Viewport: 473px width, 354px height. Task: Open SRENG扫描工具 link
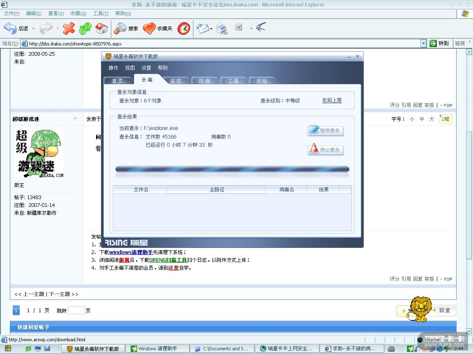[168, 260]
